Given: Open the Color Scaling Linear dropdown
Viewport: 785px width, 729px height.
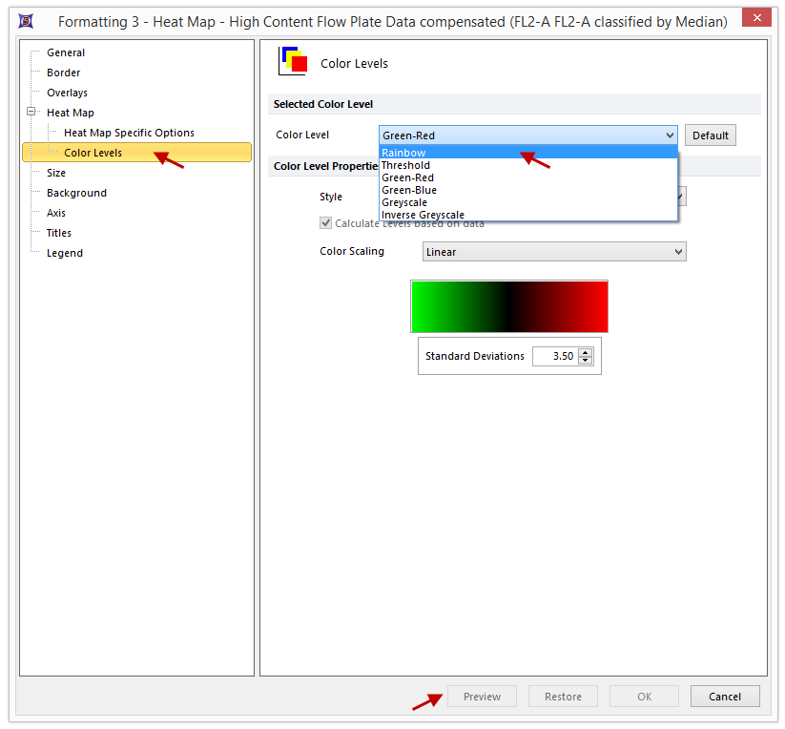Looking at the screenshot, I should point(554,252).
